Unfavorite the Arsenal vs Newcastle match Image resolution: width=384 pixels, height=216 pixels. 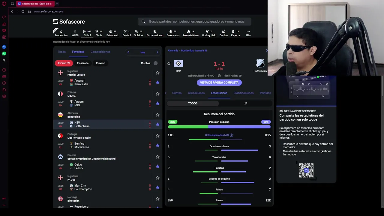click(x=157, y=82)
